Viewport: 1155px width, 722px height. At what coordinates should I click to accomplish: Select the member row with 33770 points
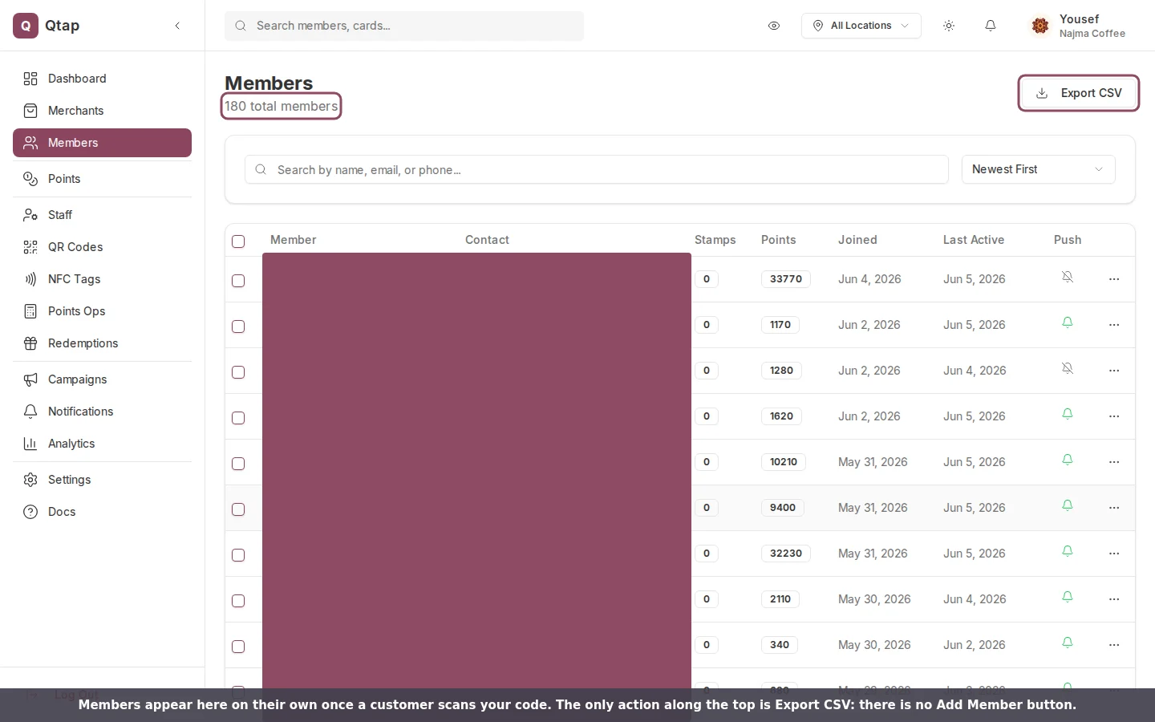(238, 281)
